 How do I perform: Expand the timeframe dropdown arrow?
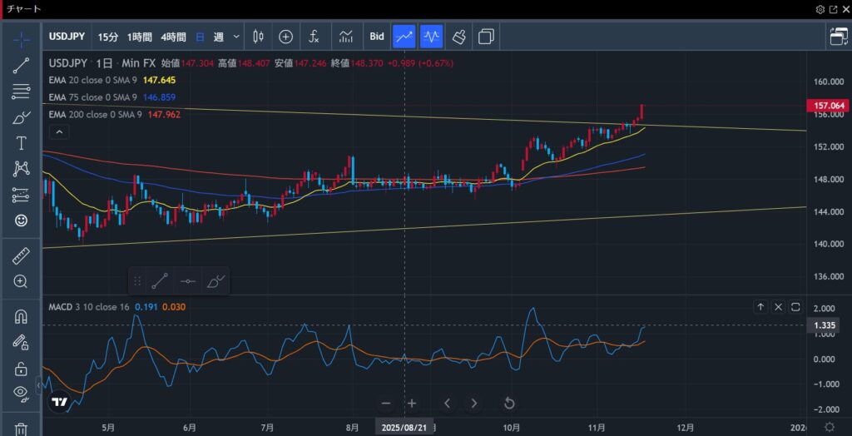click(x=237, y=37)
